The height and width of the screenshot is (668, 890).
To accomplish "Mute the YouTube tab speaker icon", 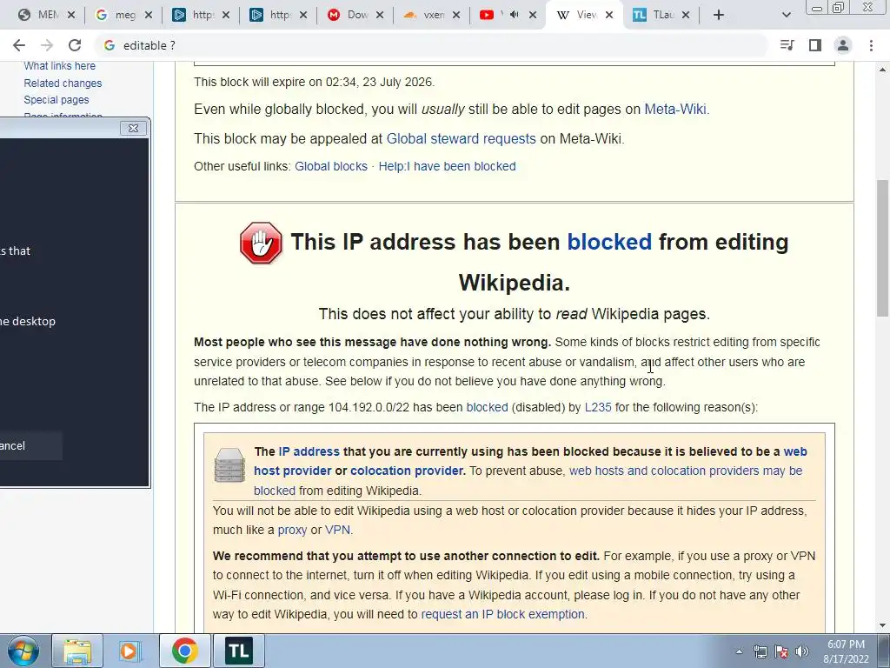I will coord(515,15).
